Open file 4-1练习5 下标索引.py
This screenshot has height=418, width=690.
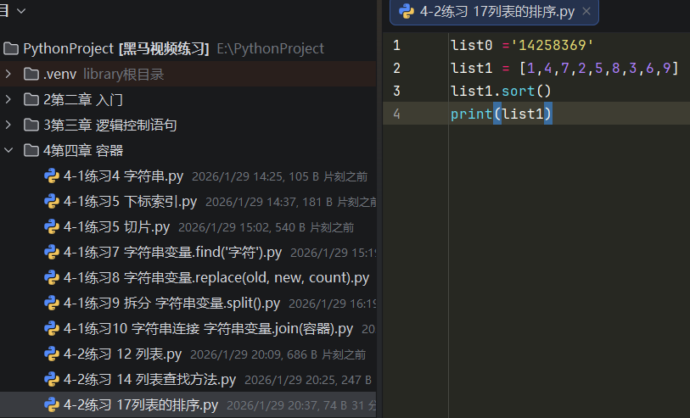[130, 201]
